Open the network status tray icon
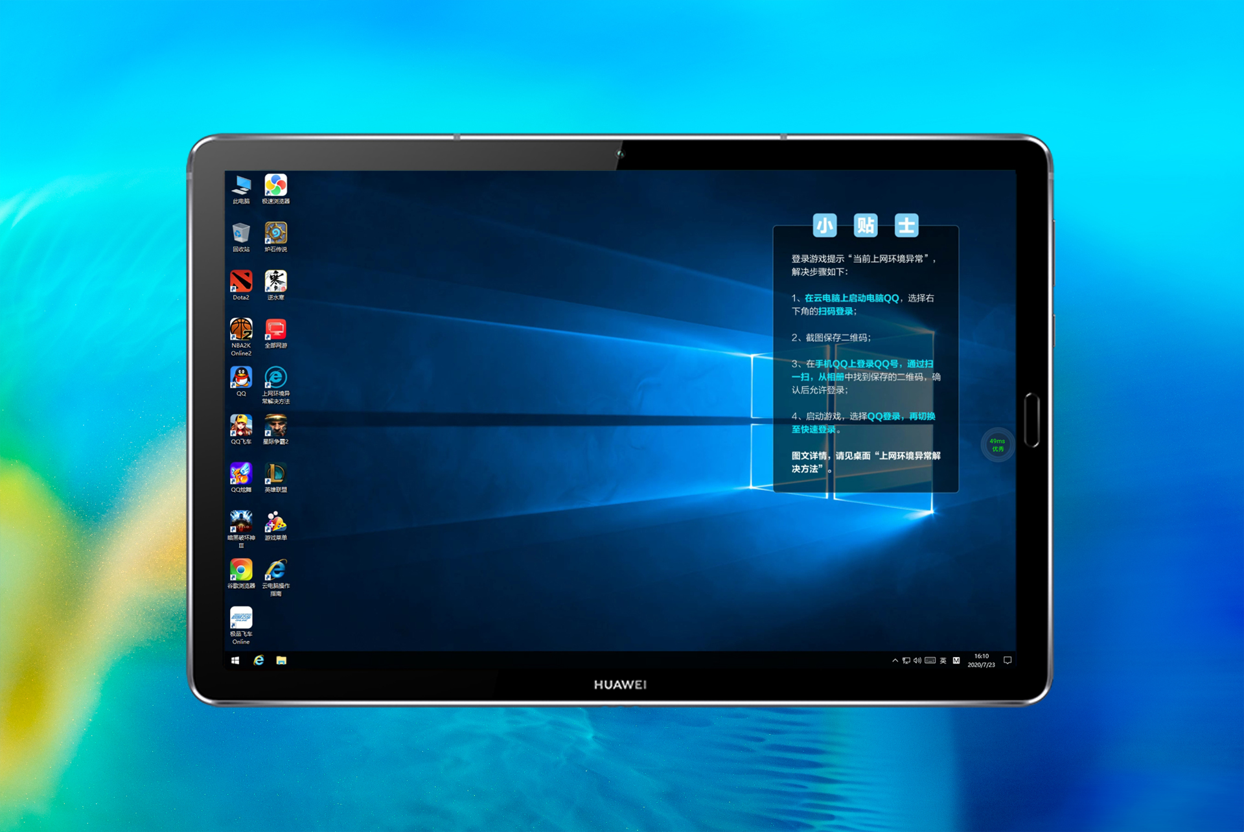Viewport: 1244px width, 832px height. pos(906,660)
